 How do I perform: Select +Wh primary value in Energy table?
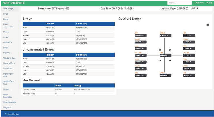50,28
